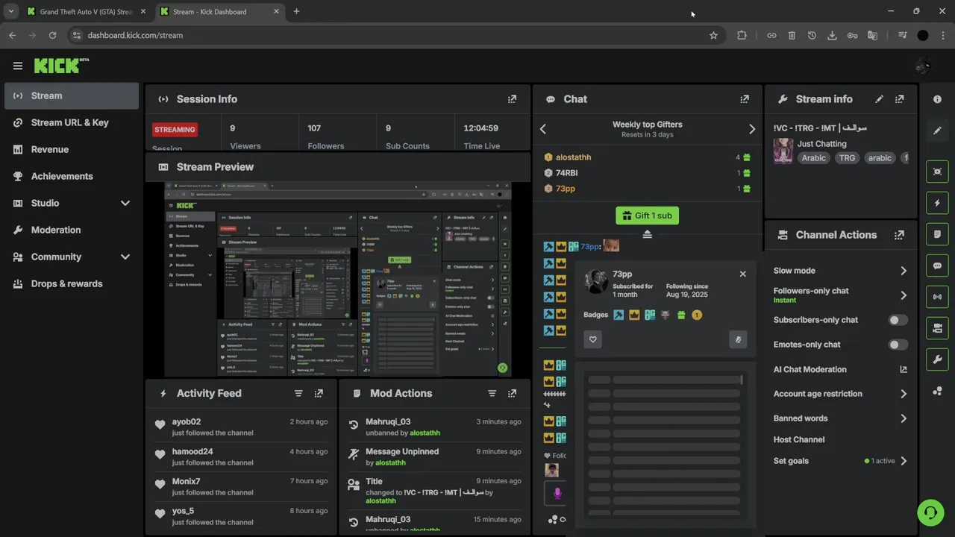Open Slow mode settings chevron
Image resolution: width=955 pixels, height=537 pixels.
pyautogui.click(x=904, y=271)
